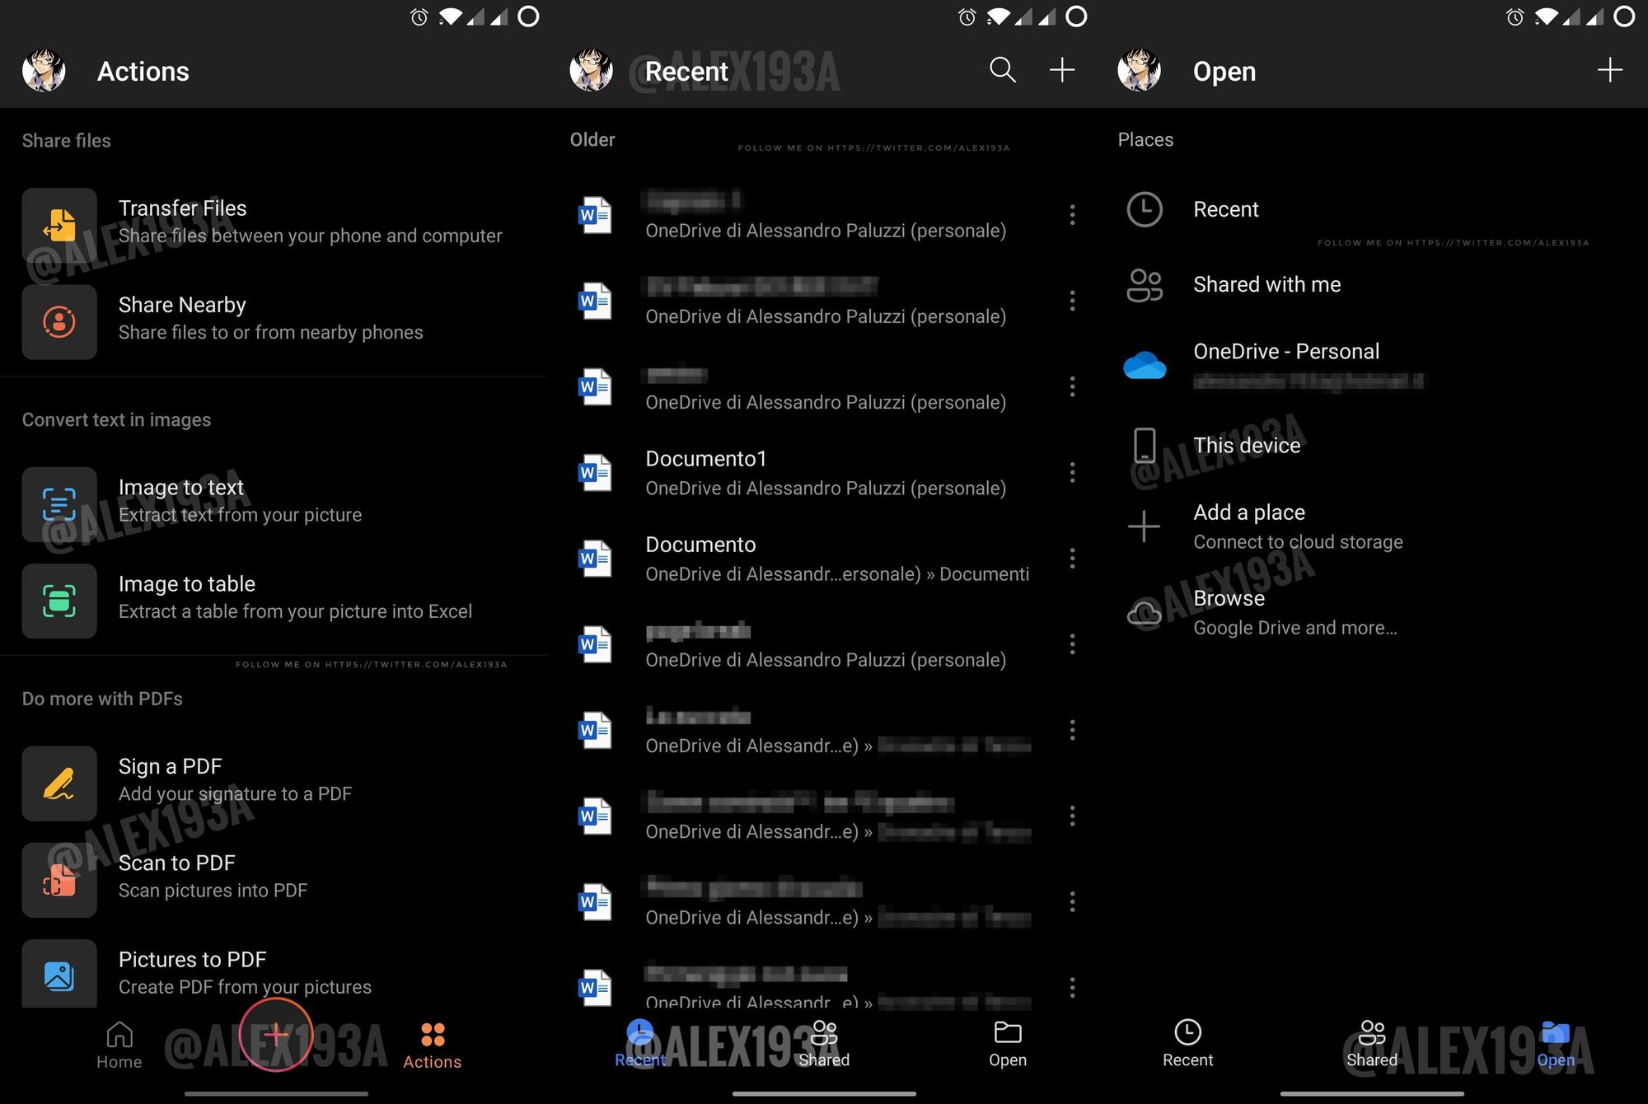Open more options for third recent document
This screenshot has height=1104, width=1648.
pyautogui.click(x=1072, y=386)
